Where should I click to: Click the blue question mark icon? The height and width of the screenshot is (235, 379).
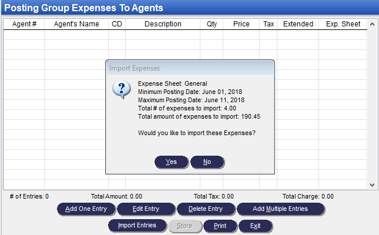tap(121, 89)
